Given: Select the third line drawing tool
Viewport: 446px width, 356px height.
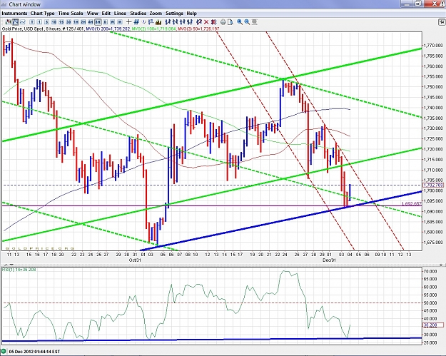Looking at the screenshot, I should tap(183, 22).
